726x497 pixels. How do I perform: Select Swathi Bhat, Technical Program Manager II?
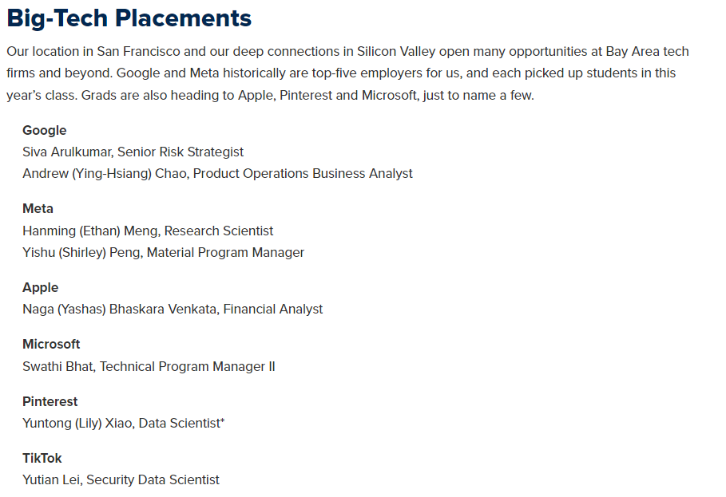pyautogui.click(x=149, y=367)
